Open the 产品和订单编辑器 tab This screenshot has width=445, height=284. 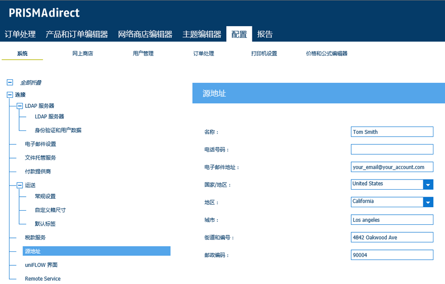[76, 34]
